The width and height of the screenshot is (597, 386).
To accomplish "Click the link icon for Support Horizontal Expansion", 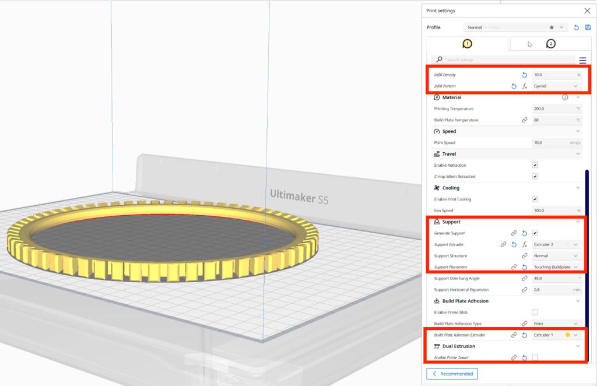I will tap(524, 290).
